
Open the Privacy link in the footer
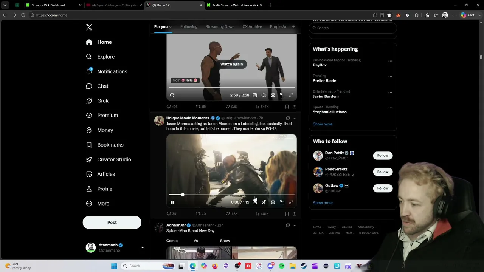click(331, 227)
